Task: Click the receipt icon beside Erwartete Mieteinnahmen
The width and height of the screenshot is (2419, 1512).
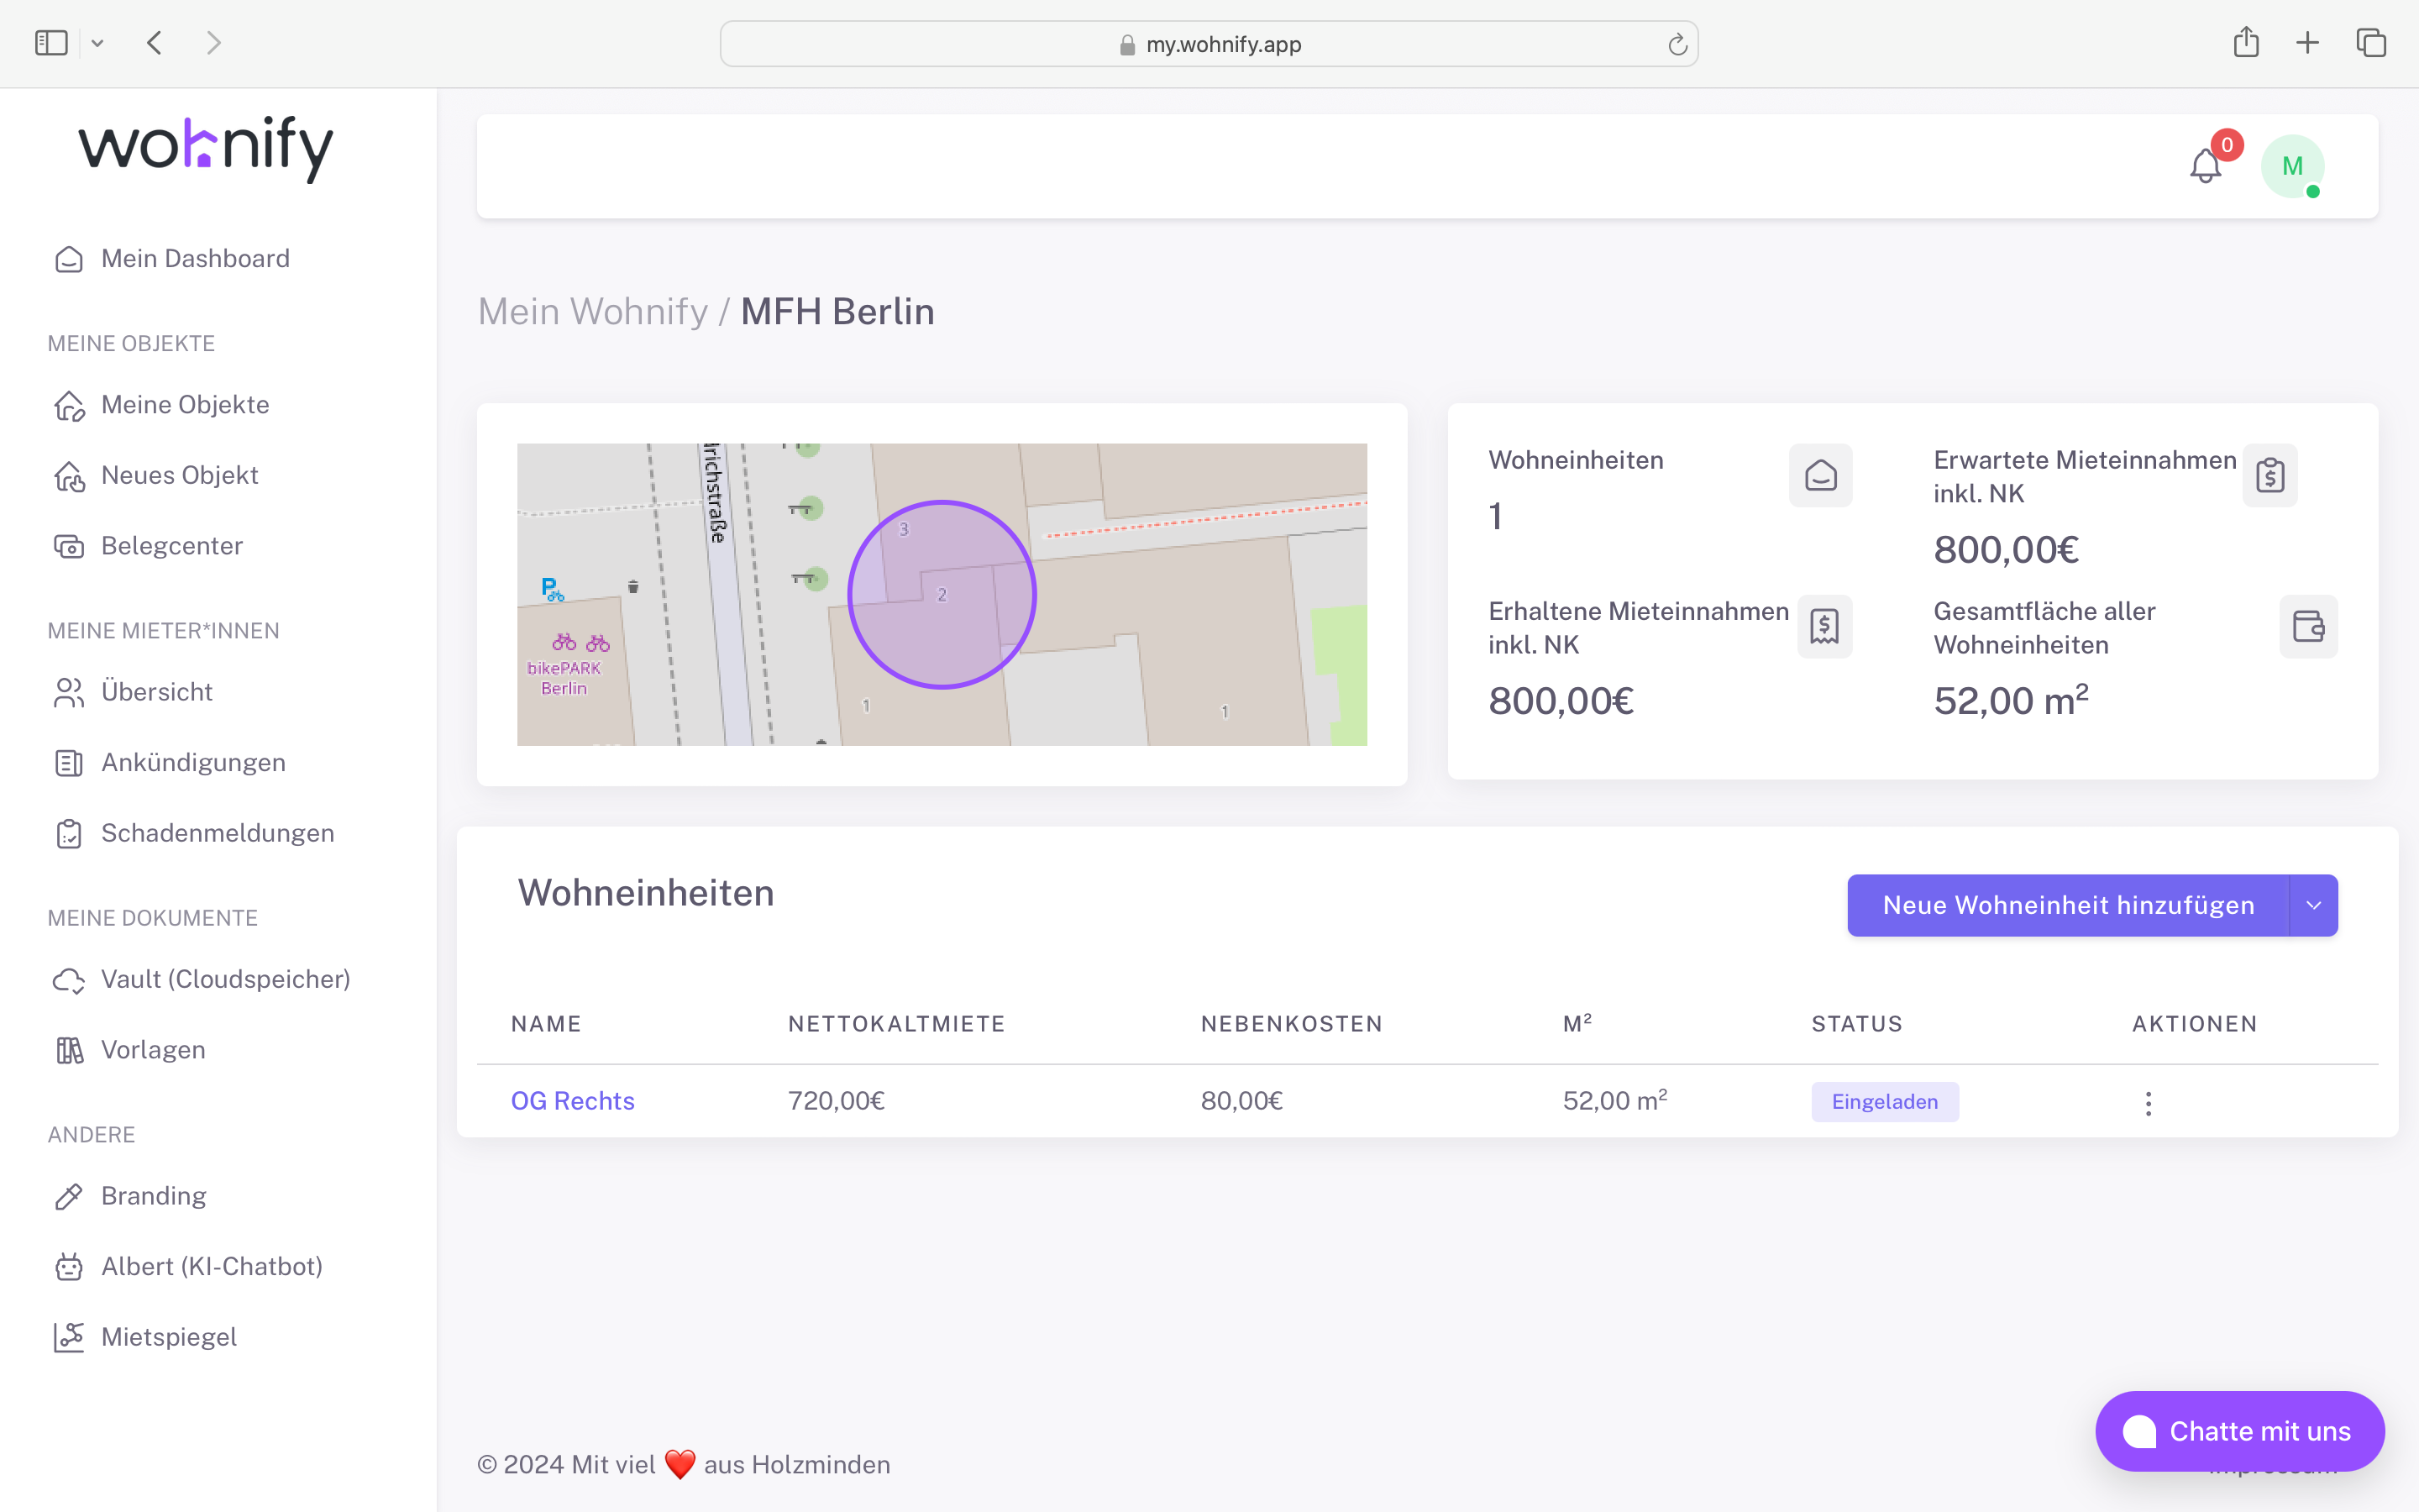Action: 2271,475
